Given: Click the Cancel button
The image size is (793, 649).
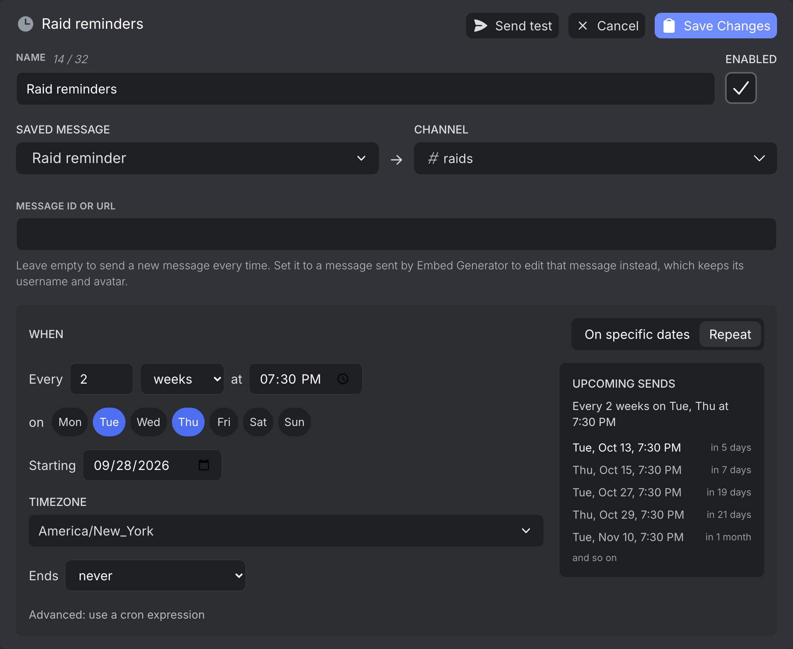Looking at the screenshot, I should pyautogui.click(x=607, y=26).
